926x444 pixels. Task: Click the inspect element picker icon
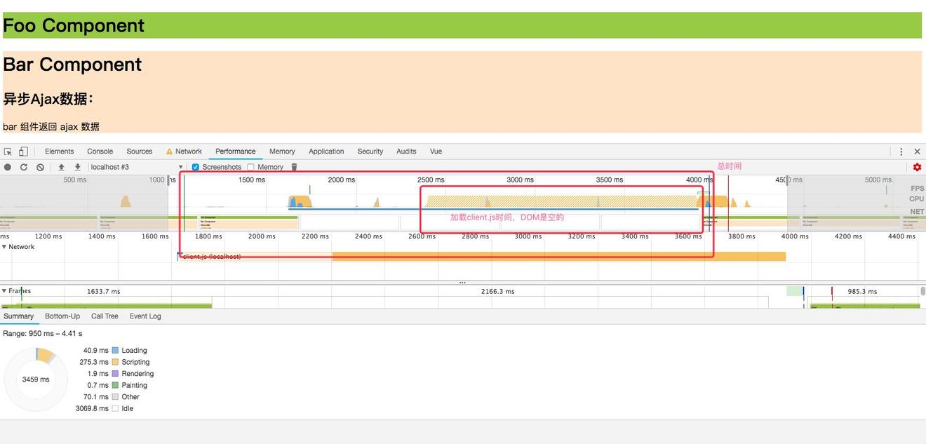tap(8, 152)
